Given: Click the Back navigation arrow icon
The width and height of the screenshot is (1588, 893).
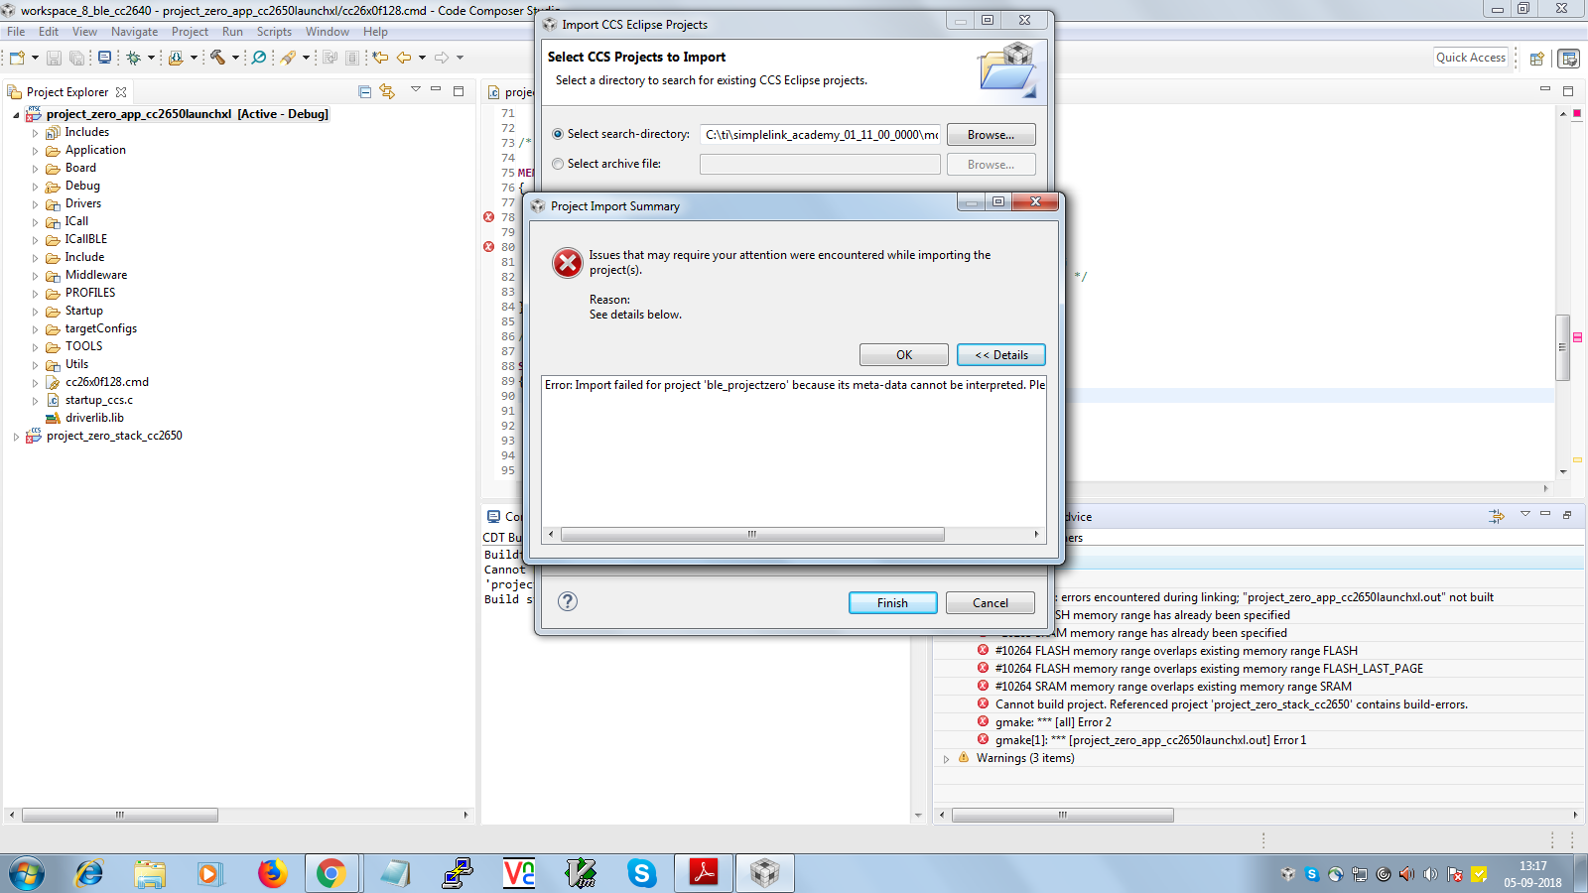Looking at the screenshot, I should (404, 58).
